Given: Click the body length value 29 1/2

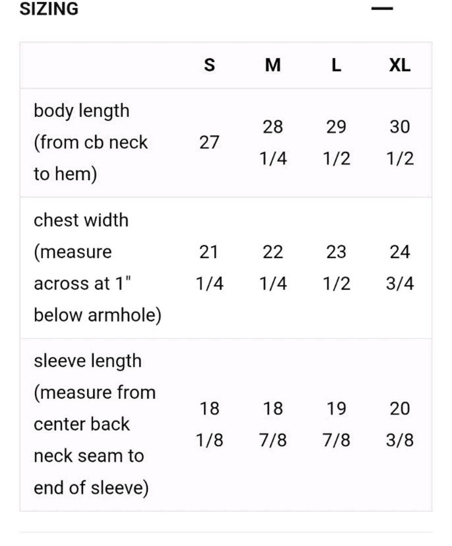Looking at the screenshot, I should 336,142.
